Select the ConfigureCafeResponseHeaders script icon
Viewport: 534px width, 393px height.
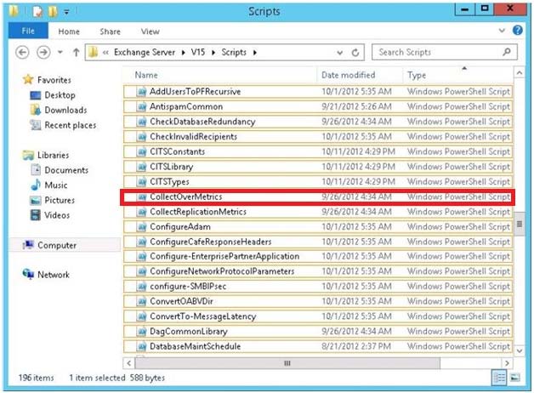pos(142,242)
